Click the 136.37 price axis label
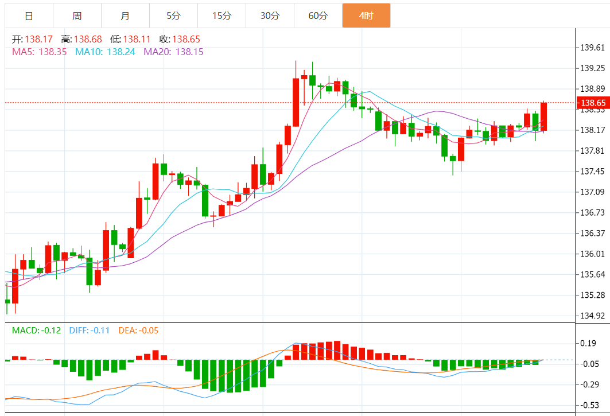 [x=592, y=233]
